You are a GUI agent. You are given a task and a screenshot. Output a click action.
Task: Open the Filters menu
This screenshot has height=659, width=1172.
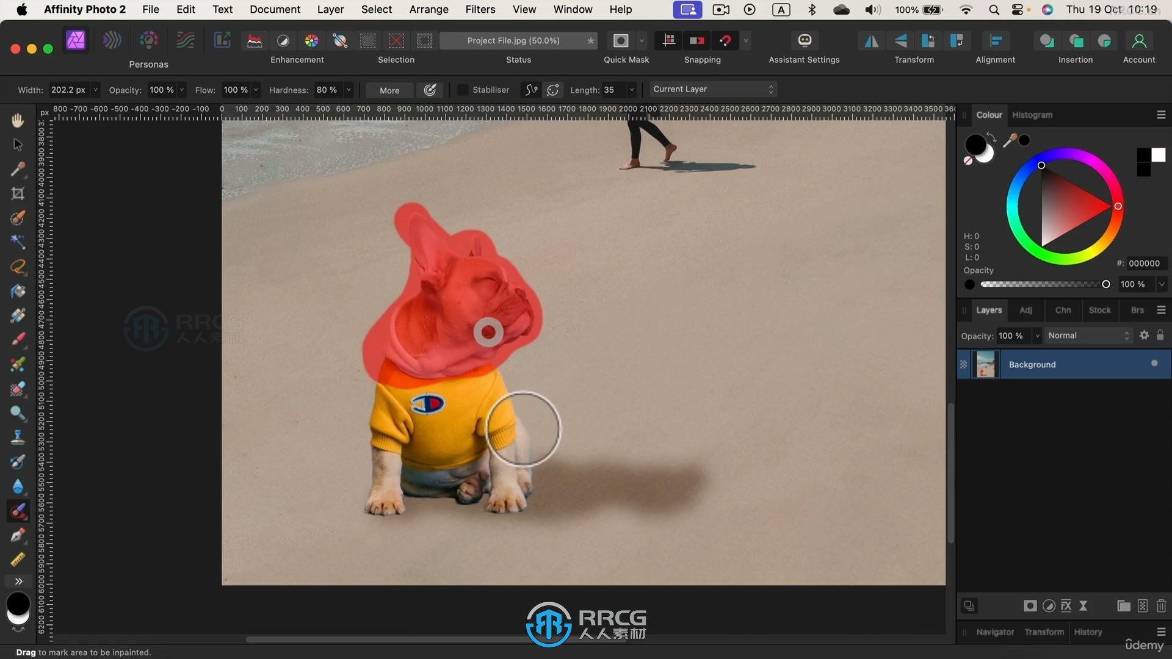coord(480,9)
